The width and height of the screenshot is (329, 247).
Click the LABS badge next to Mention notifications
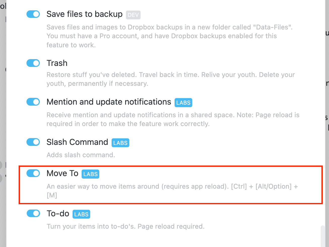tap(183, 103)
